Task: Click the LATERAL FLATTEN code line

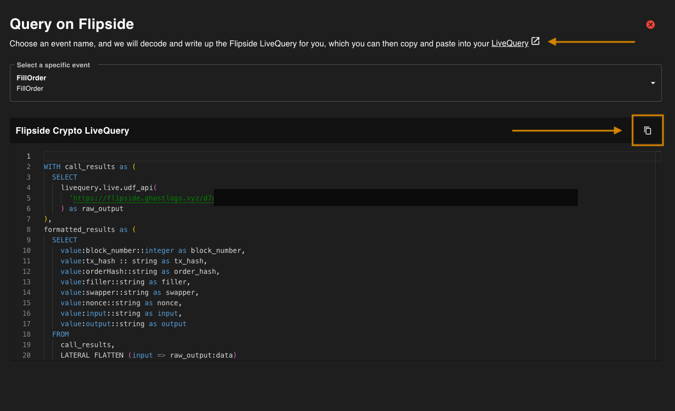Action: tap(148, 355)
